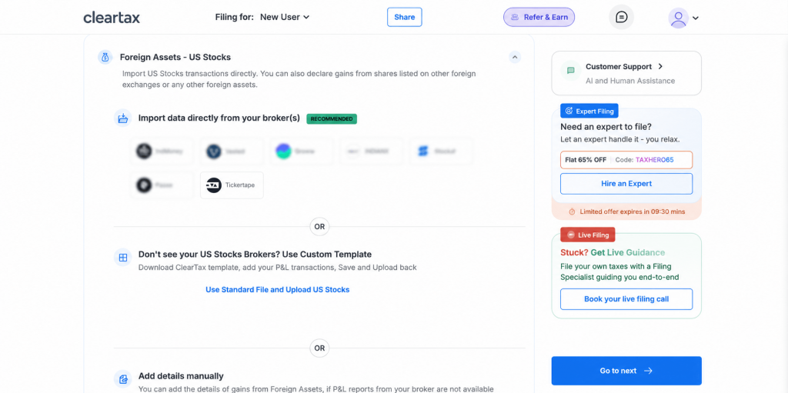Viewport: 788px width, 393px height.
Task: Open Refer & Earn
Action: point(539,17)
